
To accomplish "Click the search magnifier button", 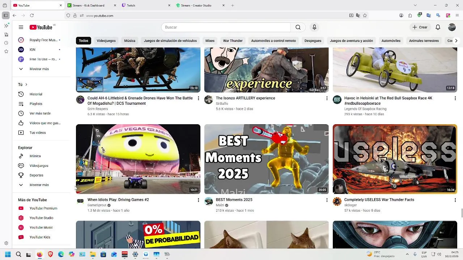I will point(298,27).
